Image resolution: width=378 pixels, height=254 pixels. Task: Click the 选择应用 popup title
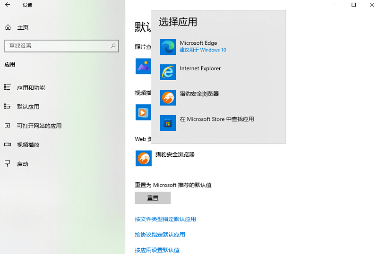(178, 22)
